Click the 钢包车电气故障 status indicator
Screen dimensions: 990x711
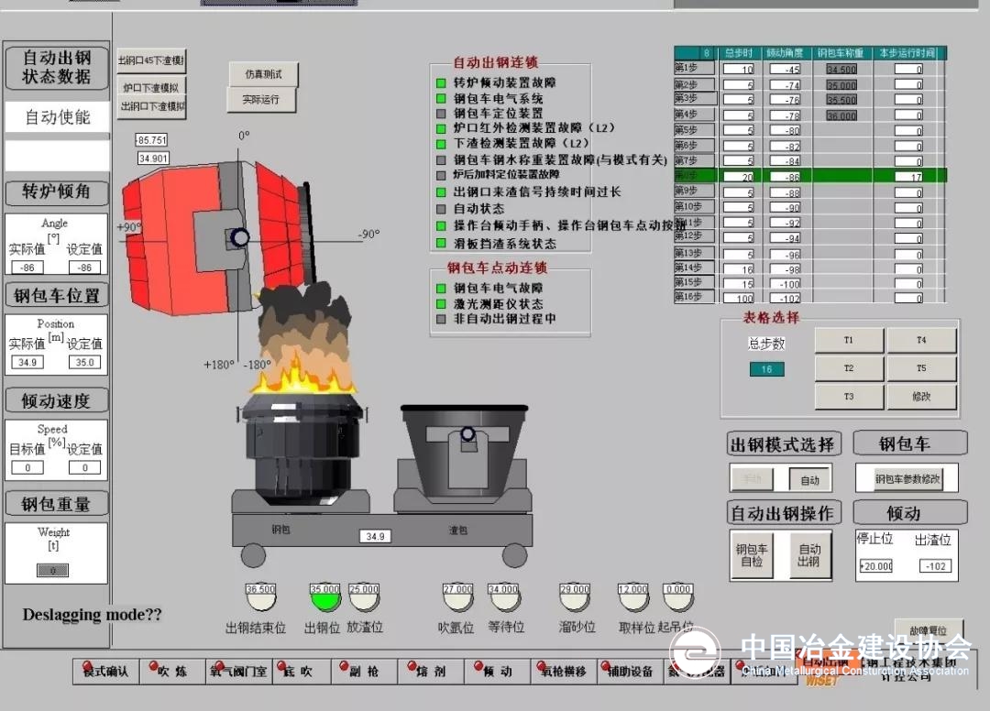click(x=441, y=289)
